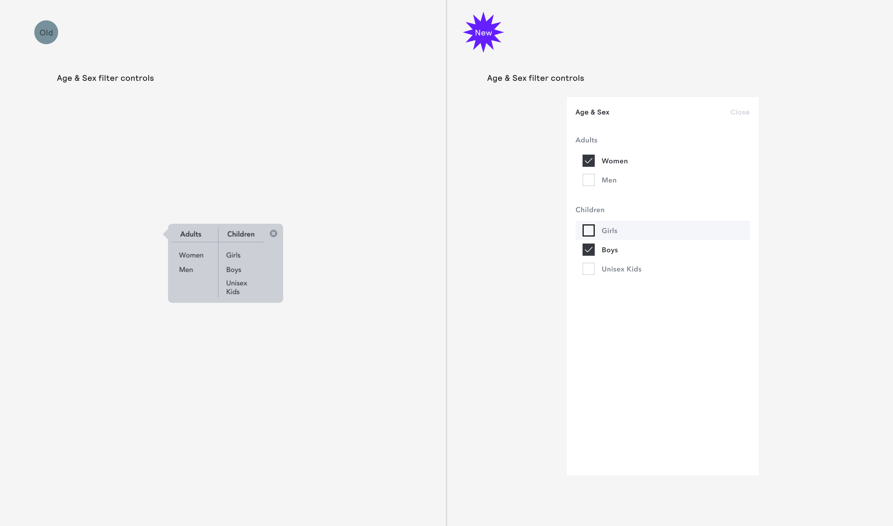Choose Women in the old popover

pos(191,255)
